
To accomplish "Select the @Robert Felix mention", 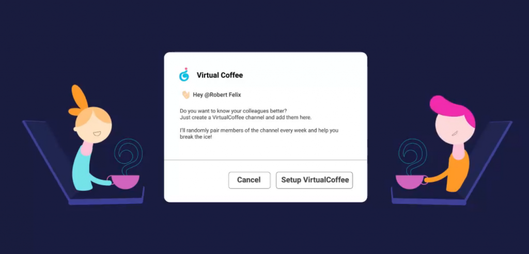I will click(223, 95).
